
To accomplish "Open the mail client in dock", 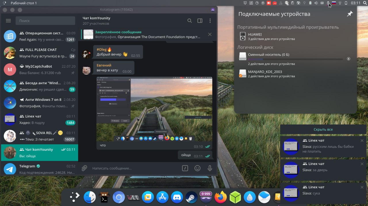I will coord(264,197).
